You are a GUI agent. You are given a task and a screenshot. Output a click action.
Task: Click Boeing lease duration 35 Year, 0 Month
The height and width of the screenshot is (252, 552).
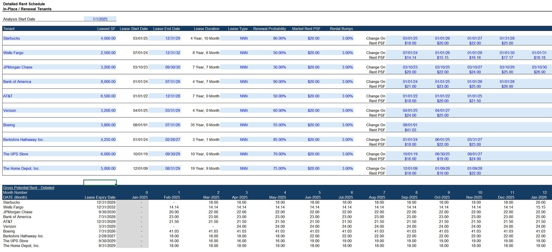205,125
